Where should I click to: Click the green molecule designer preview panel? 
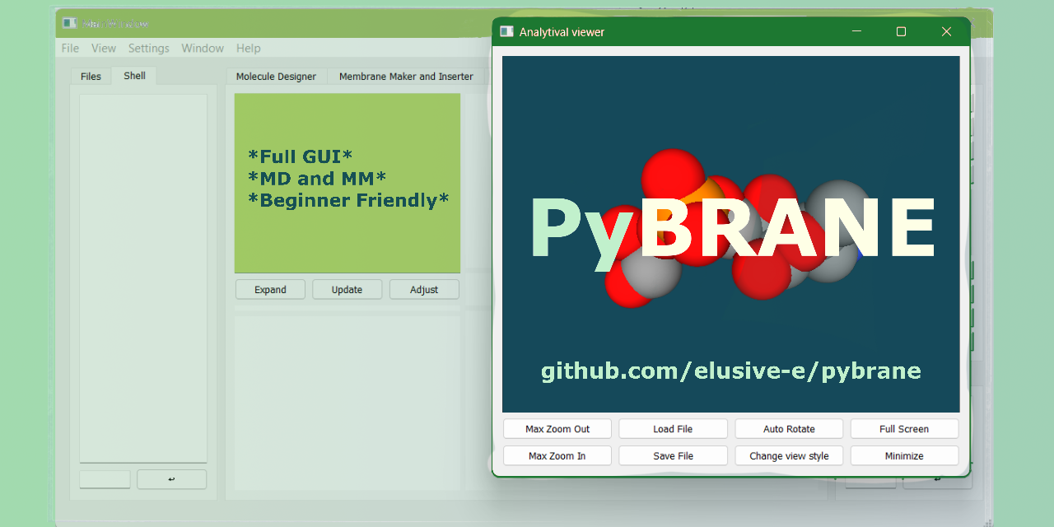click(x=347, y=183)
